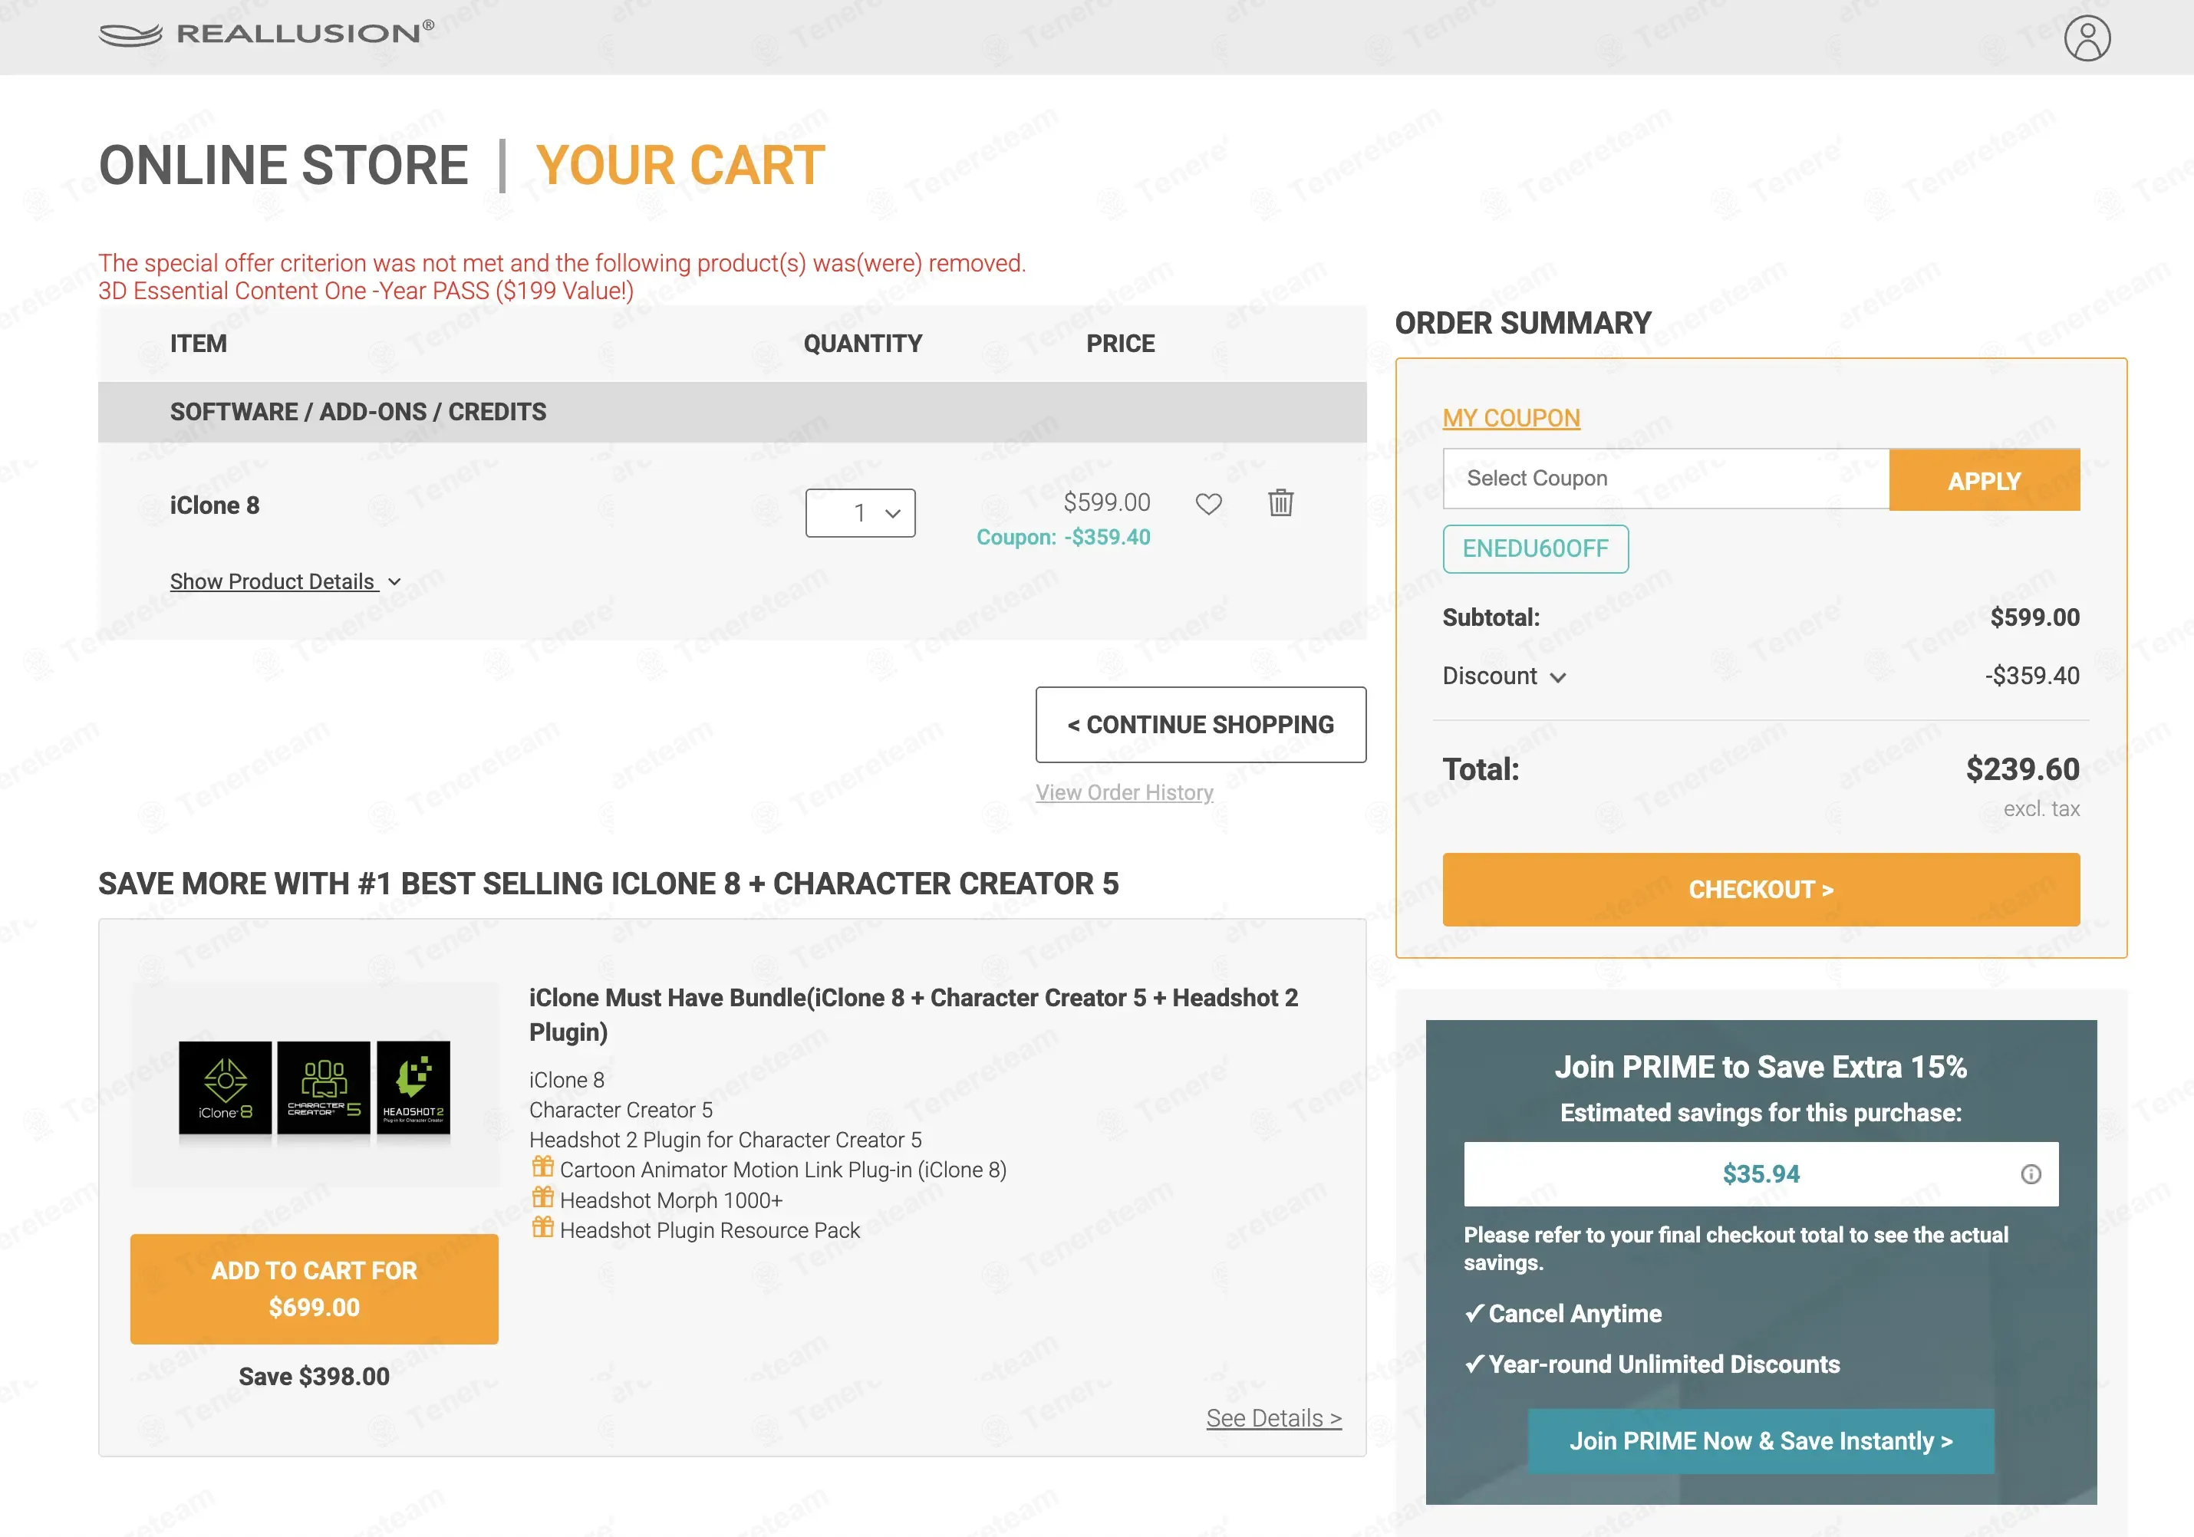The height and width of the screenshot is (1537, 2194).
Task: Click the Reallusion logo
Action: [x=267, y=34]
